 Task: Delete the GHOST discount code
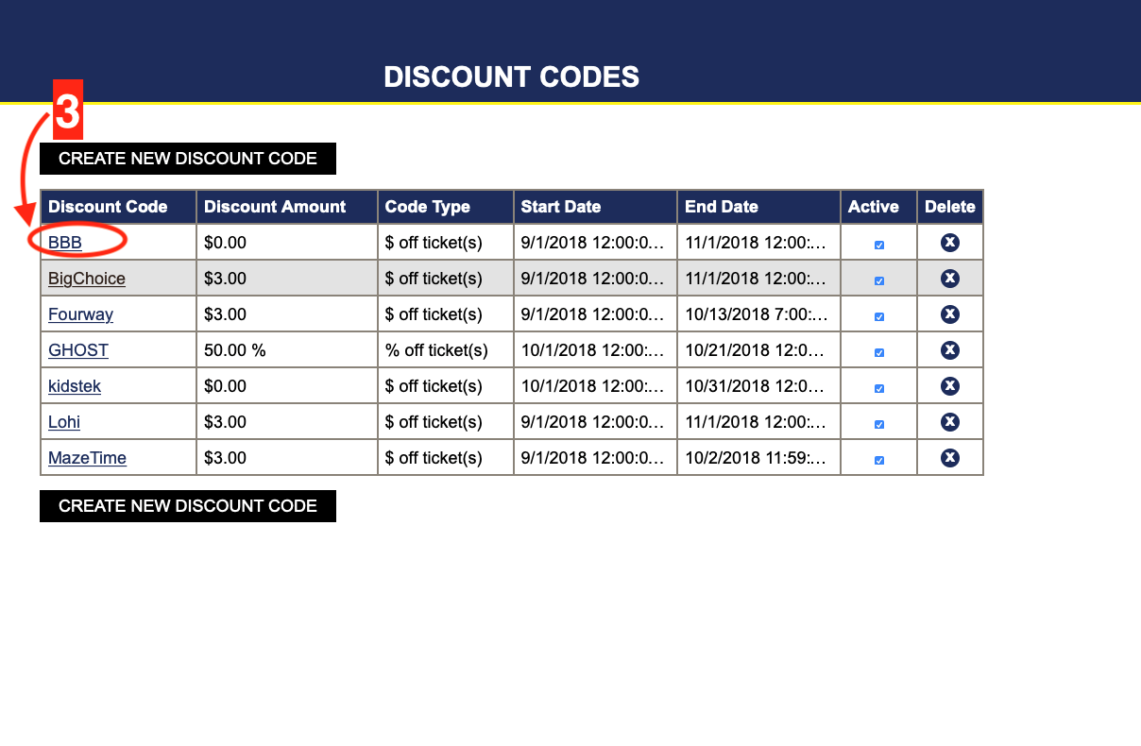coord(950,350)
